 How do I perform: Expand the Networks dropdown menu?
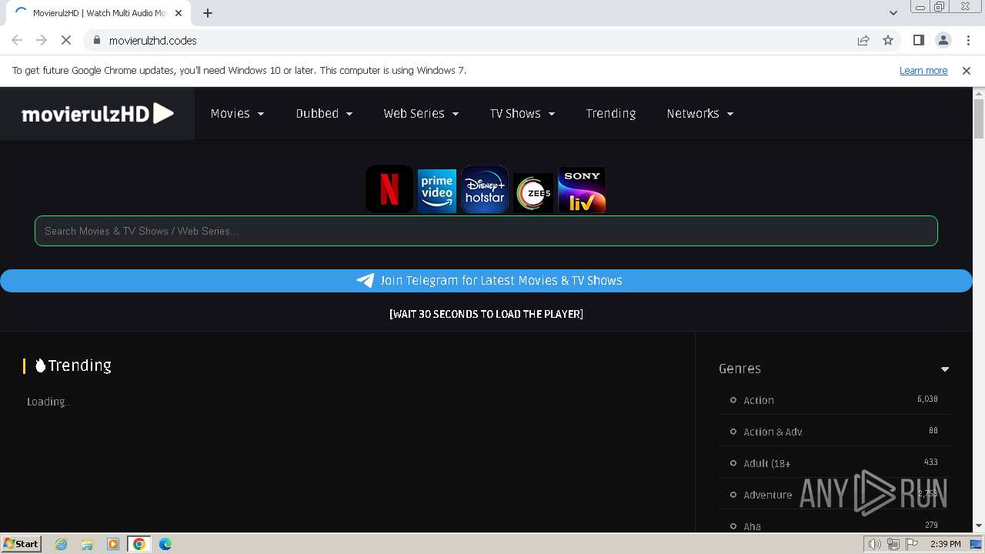point(700,114)
